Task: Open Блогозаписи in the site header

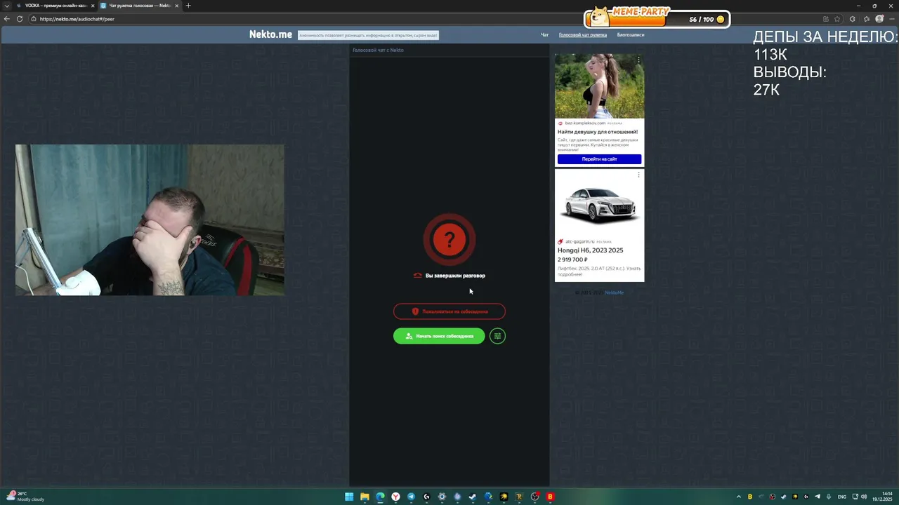Action: click(631, 35)
